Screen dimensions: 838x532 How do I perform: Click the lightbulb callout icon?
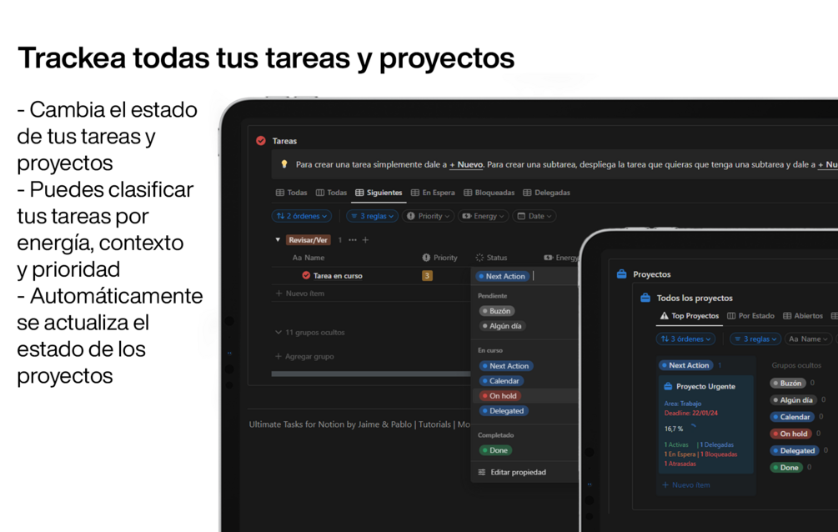coord(284,164)
